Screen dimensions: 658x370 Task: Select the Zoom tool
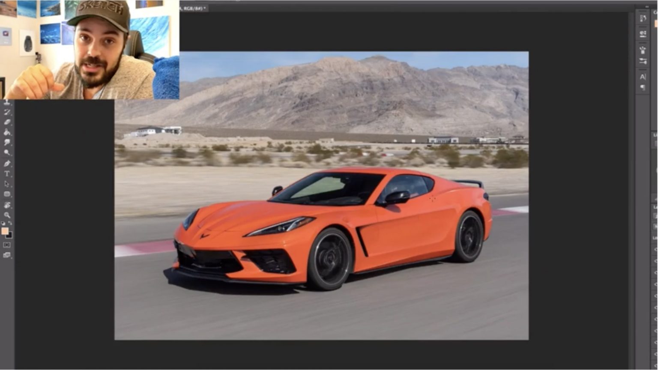(x=7, y=215)
